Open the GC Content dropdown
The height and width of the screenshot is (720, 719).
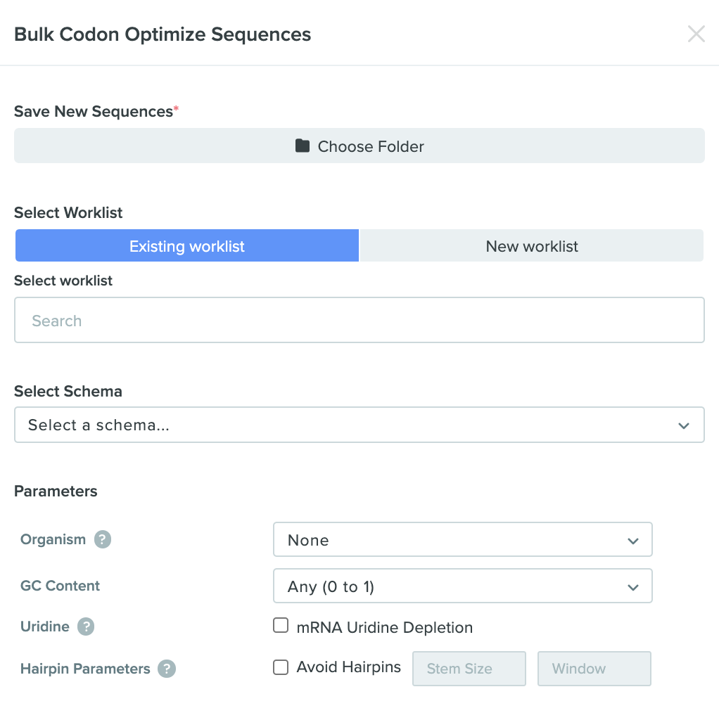[x=463, y=586]
